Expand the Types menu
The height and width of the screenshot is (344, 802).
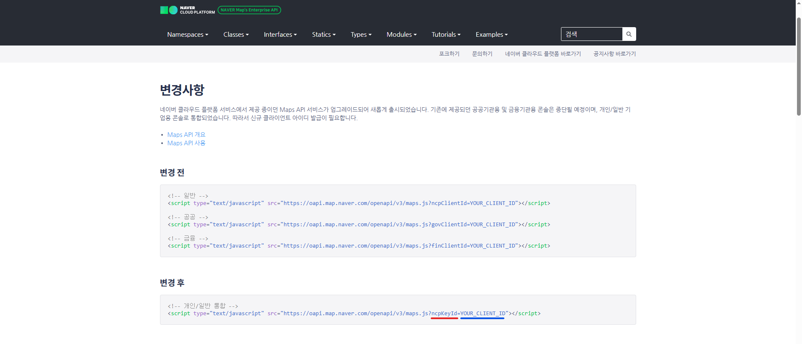(361, 35)
